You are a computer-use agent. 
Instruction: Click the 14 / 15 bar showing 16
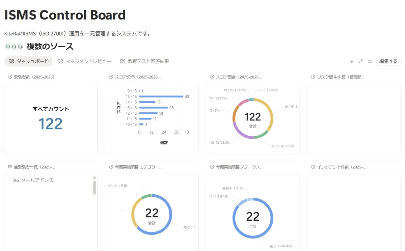pos(147,102)
